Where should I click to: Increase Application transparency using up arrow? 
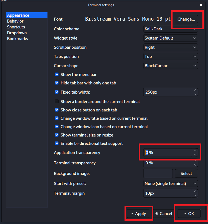point(195,151)
